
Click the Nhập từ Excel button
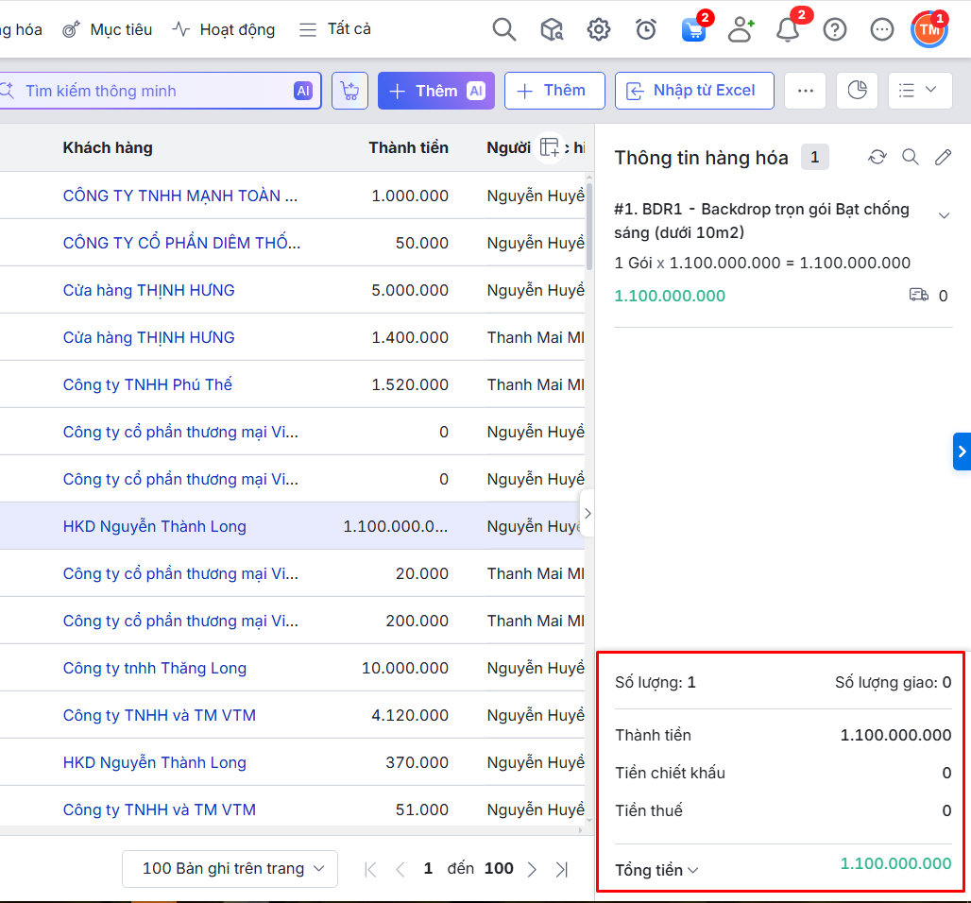click(x=694, y=91)
